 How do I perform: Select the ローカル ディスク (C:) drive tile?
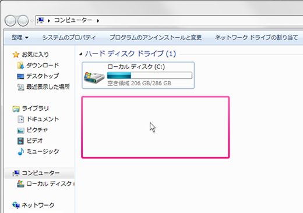click(138, 75)
